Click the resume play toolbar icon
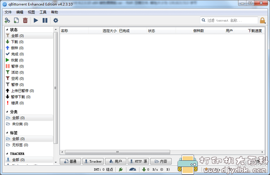 [x=36, y=20]
